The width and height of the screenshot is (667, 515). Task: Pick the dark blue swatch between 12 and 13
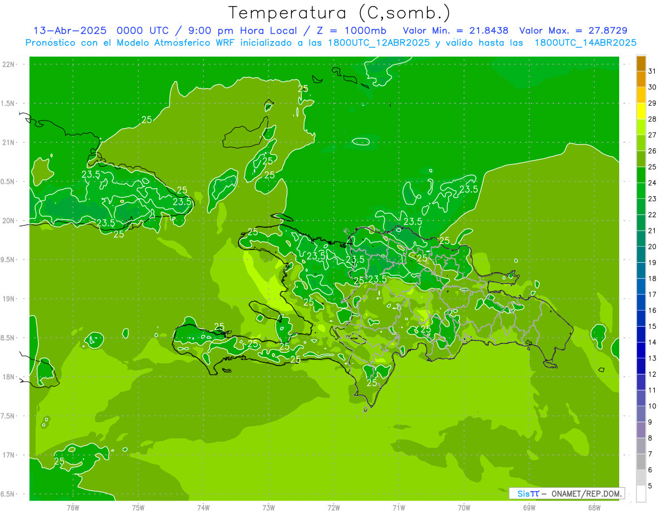[641, 366]
